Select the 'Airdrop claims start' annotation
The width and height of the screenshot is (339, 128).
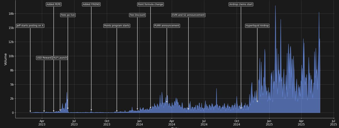coord(241,4)
